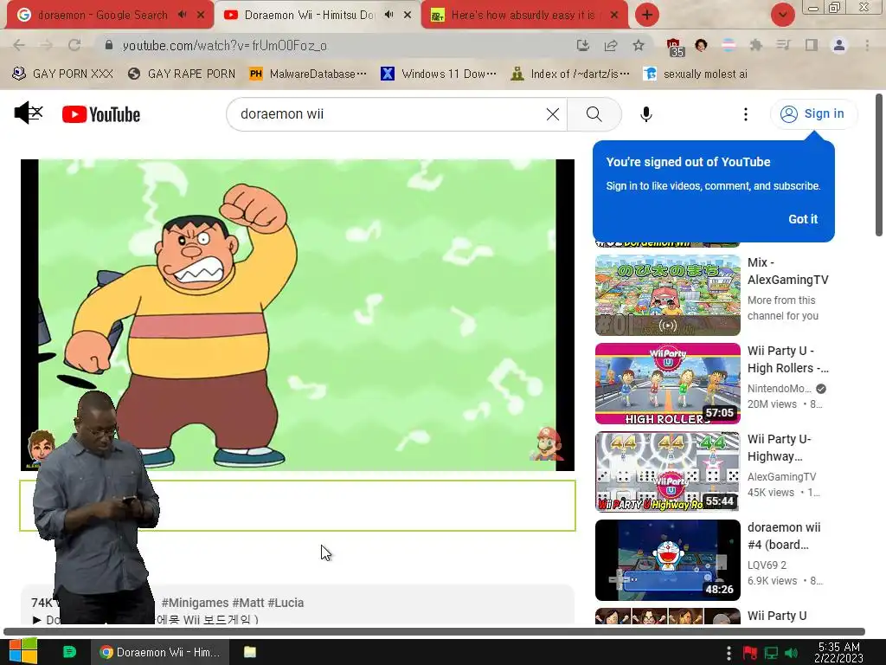The image size is (886, 665).
Task: Open the MalwareDatabase bookmark
Action: pos(309,74)
